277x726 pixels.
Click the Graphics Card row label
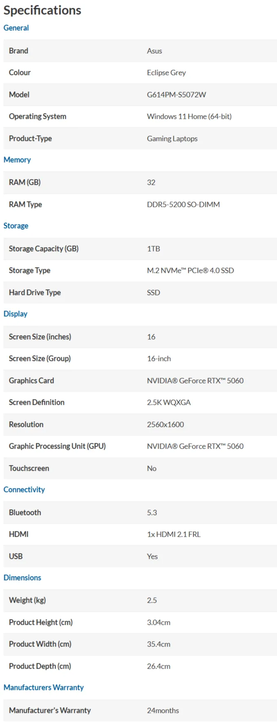31,381
